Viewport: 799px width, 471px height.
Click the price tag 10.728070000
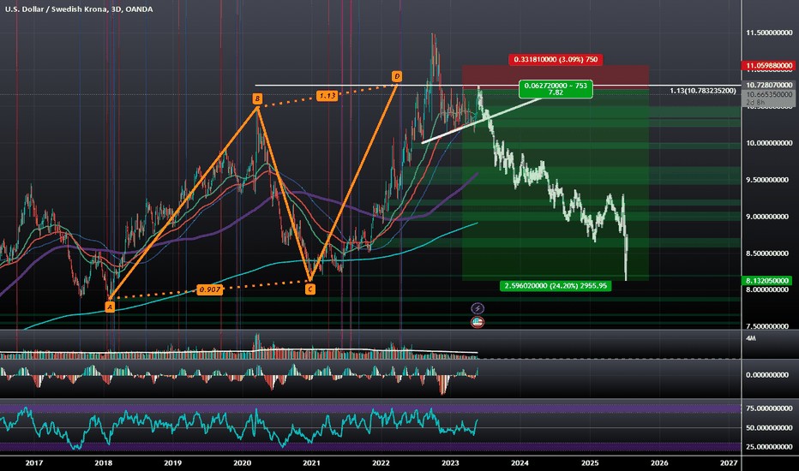click(x=769, y=85)
